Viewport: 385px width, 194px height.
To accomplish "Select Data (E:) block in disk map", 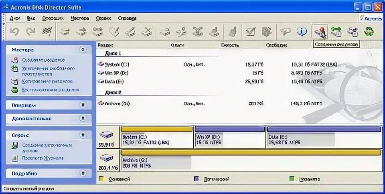I will pyautogui.click(x=324, y=137).
